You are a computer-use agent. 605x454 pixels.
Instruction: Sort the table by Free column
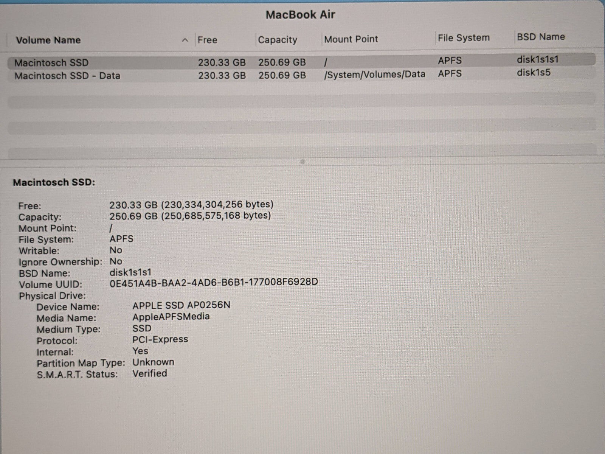click(x=207, y=40)
